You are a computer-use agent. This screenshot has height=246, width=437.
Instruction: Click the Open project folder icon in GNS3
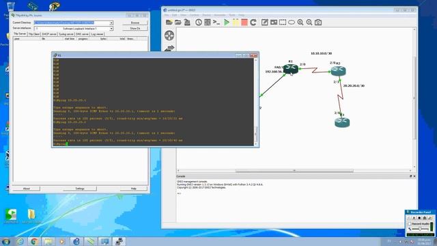coord(178,23)
